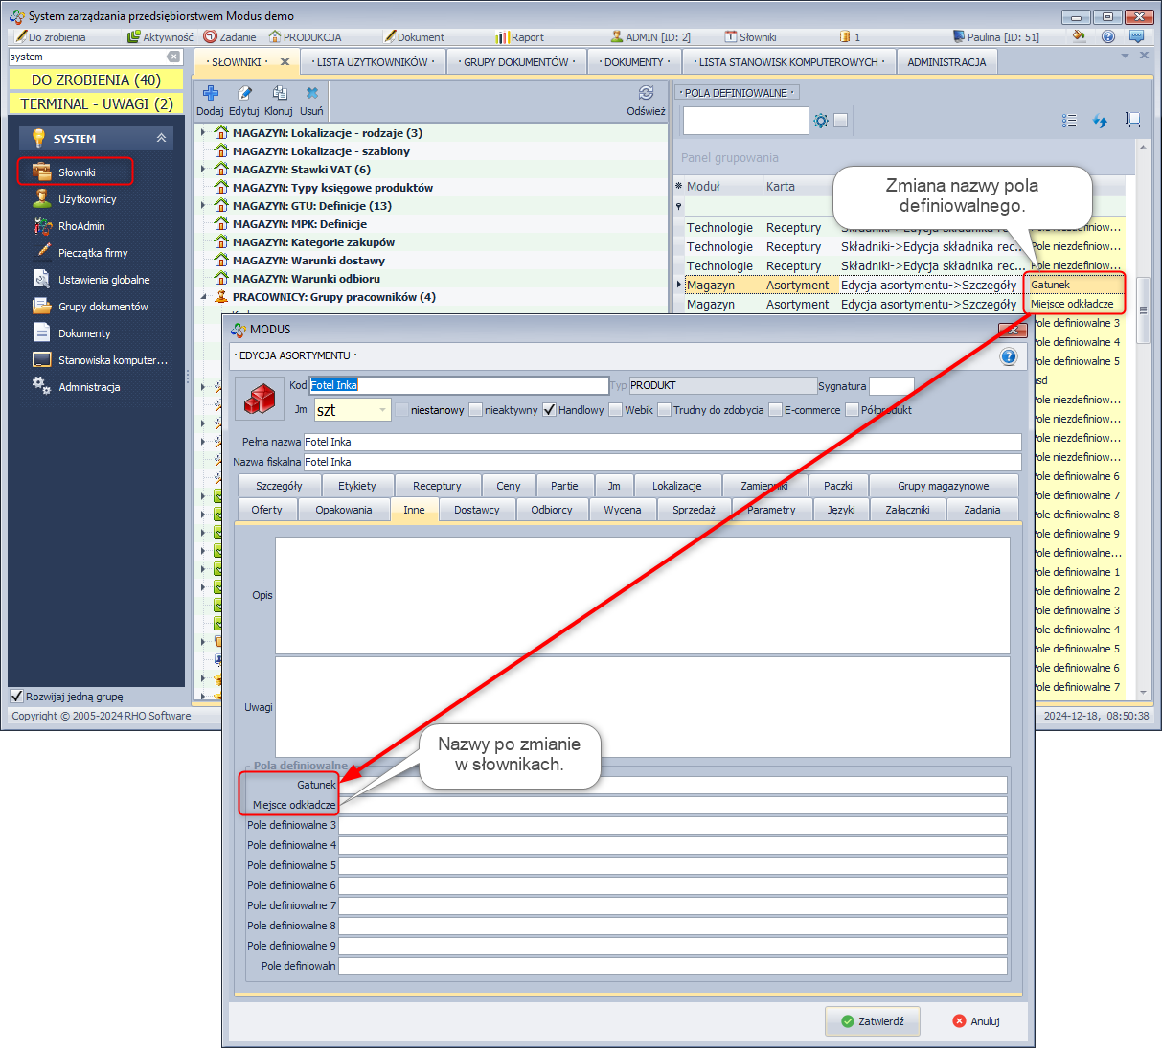The height and width of the screenshot is (1053, 1162).
Task: Click the Usuń delete icon
Action: (312, 94)
